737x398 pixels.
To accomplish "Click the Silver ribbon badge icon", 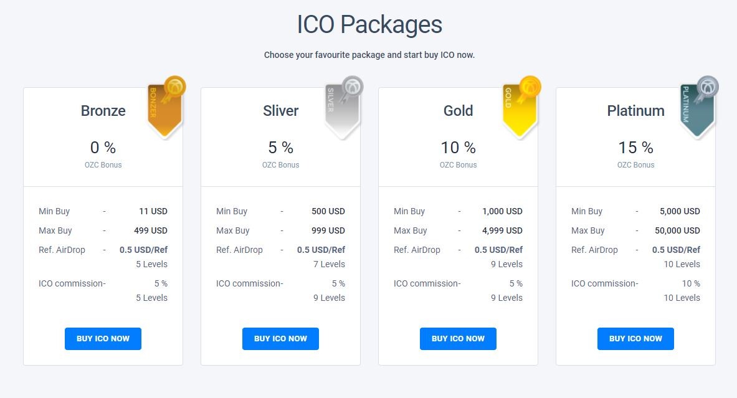I will [344, 107].
